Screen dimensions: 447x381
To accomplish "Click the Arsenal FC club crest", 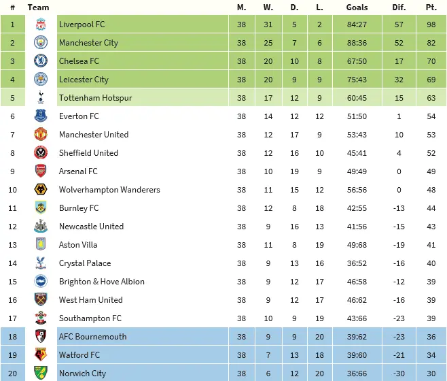I will click(x=41, y=171).
